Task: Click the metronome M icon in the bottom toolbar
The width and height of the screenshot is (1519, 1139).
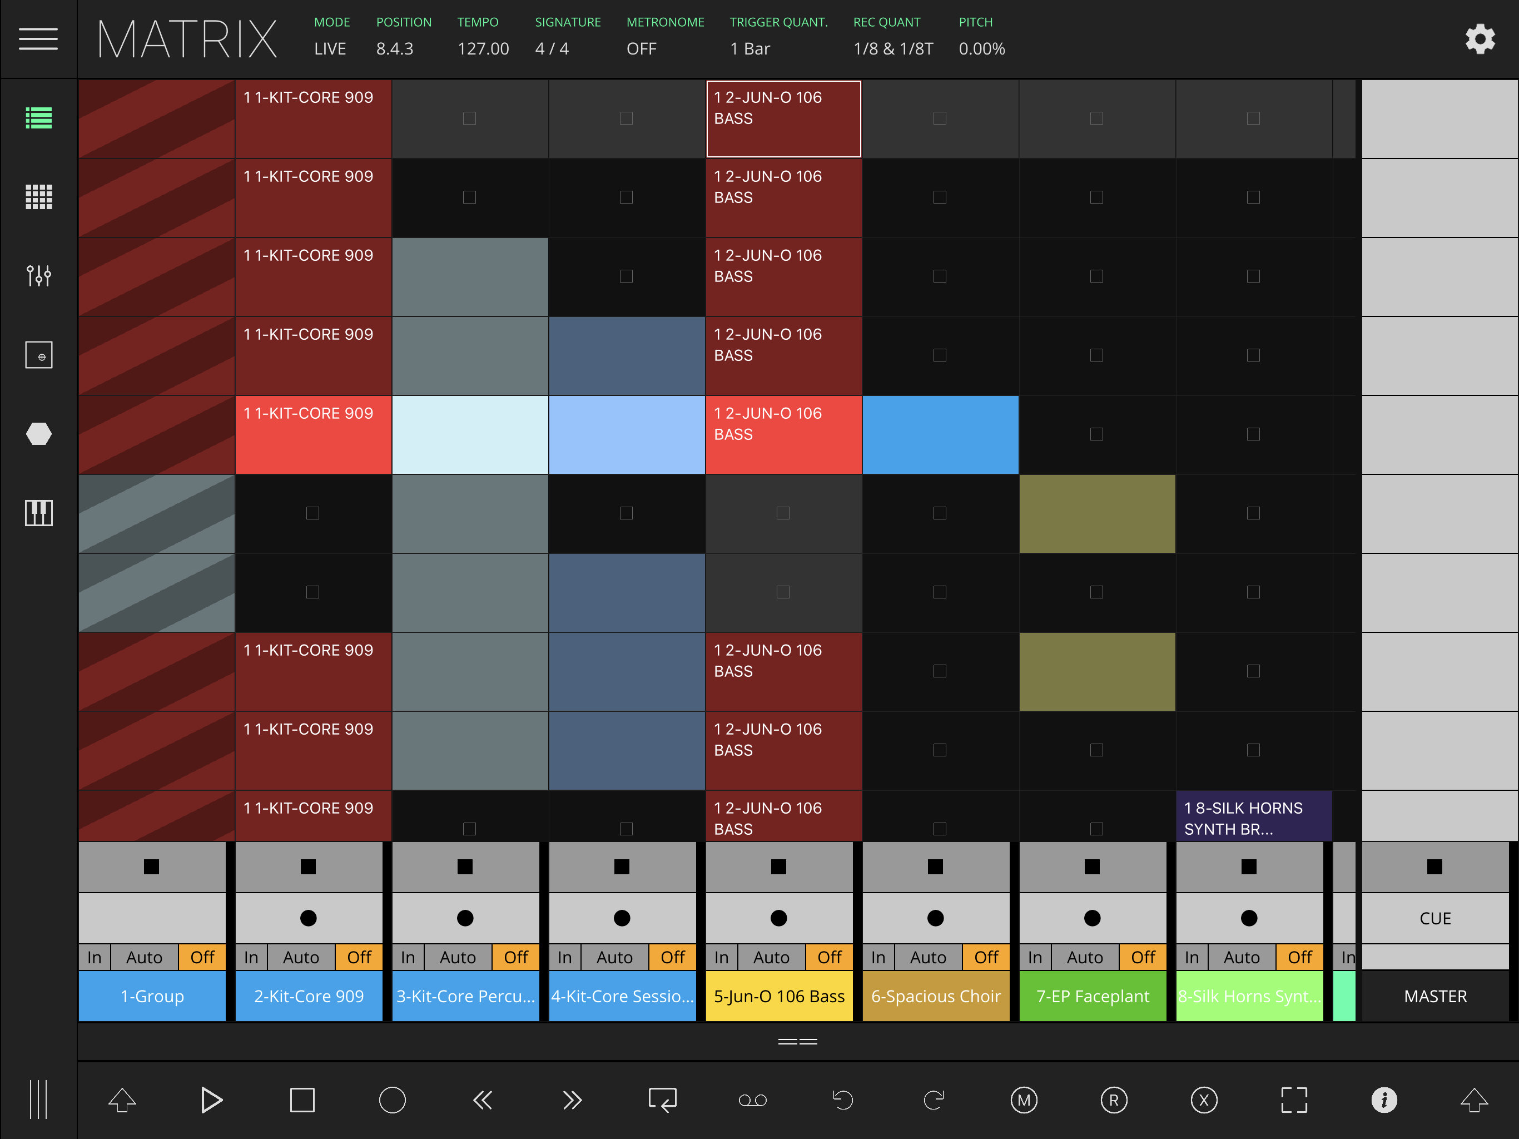Action: point(1023,1100)
